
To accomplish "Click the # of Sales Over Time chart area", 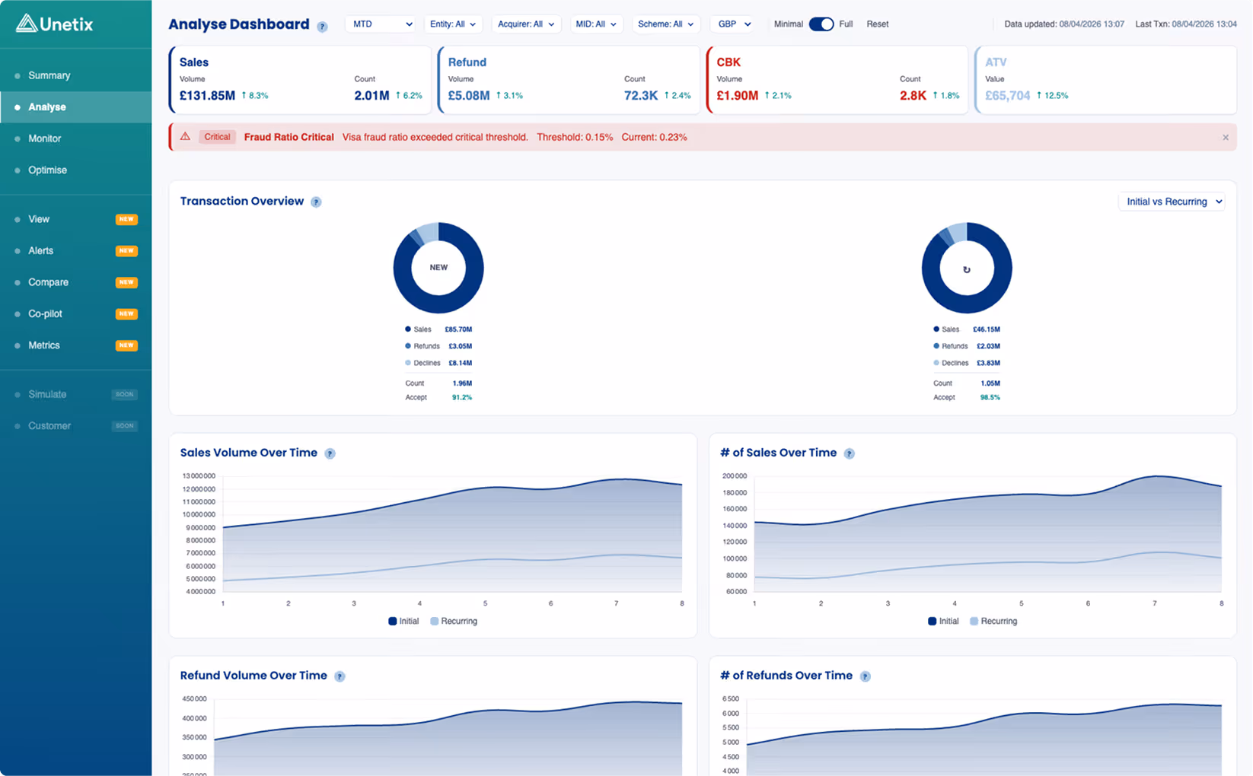I will (987, 534).
